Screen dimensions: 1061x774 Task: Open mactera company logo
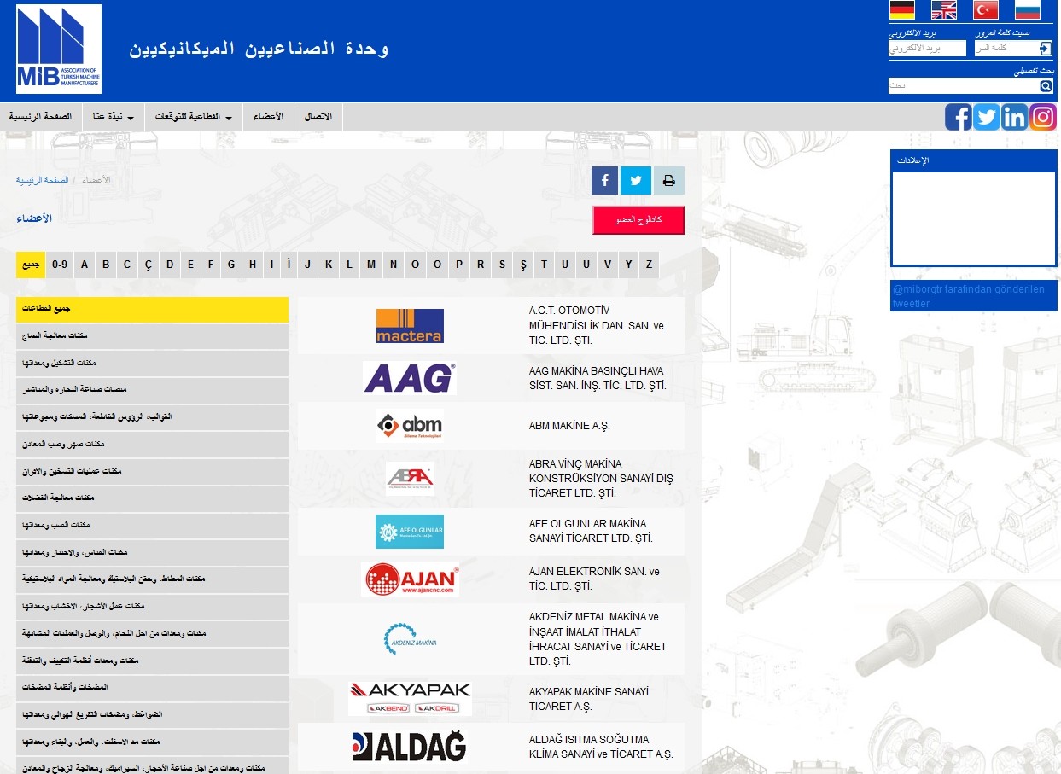410,325
